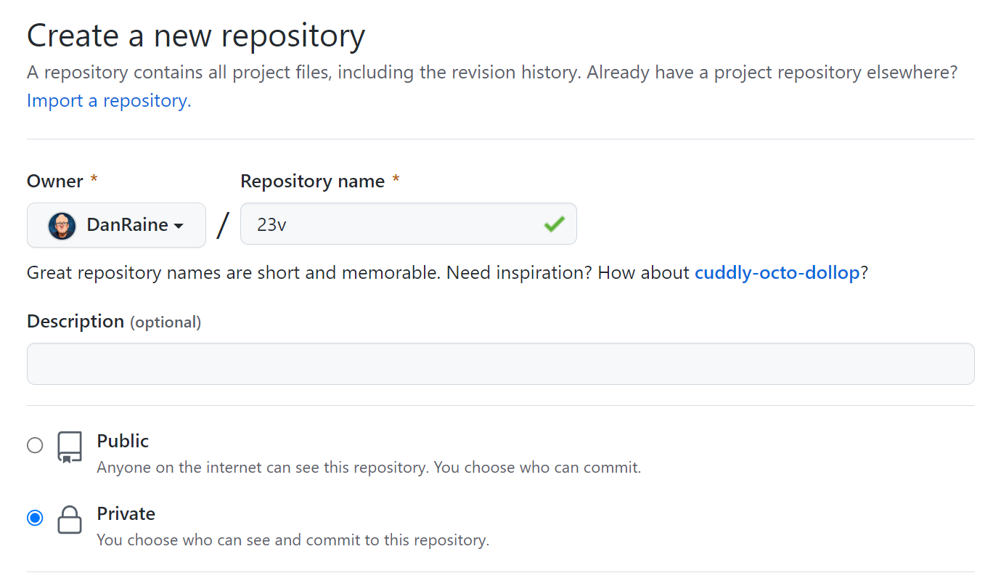993x586 pixels.
Task: Select the Public radio button
Action: [x=35, y=445]
